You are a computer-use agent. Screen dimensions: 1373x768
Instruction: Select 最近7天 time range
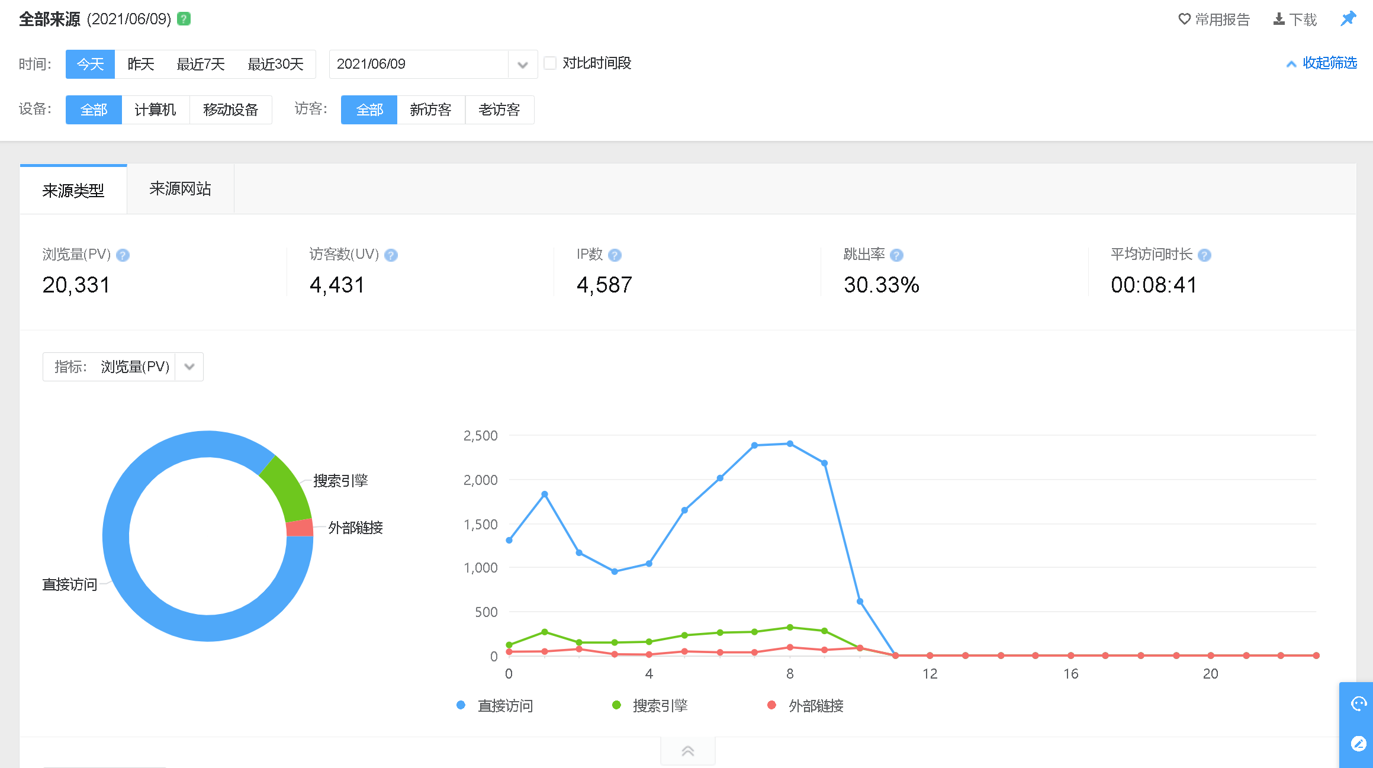[201, 64]
